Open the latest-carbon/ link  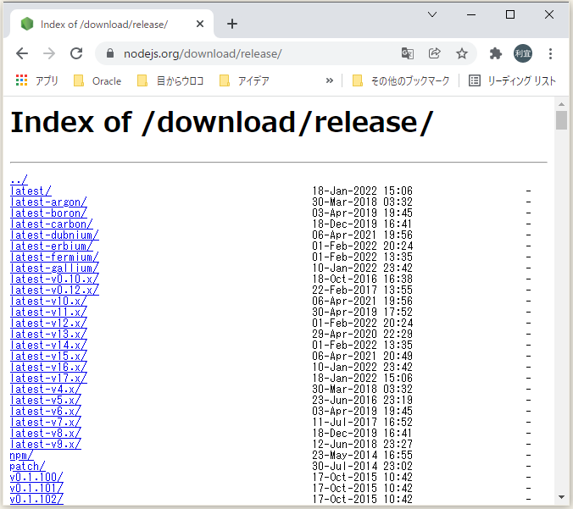click(52, 224)
